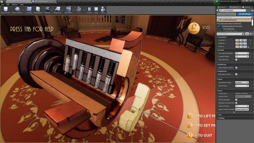Image resolution: width=254 pixels, height=143 pixels.
Task: Click Pick Speed Multiplier value field
Action: tap(242, 53)
